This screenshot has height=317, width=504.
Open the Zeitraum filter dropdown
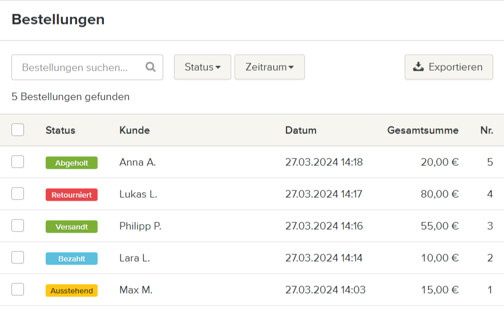point(269,67)
